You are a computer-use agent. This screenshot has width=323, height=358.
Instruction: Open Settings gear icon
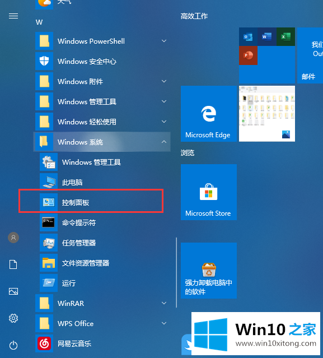point(13,318)
